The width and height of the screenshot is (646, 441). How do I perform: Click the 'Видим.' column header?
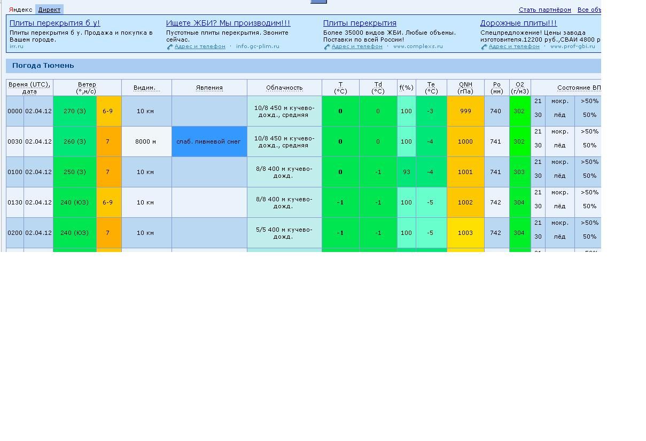point(146,88)
